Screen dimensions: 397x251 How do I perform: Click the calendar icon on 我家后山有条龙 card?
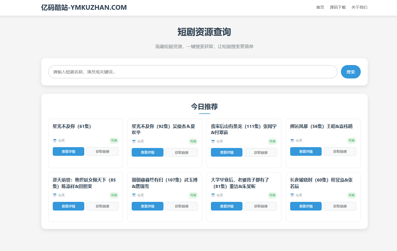213,141
